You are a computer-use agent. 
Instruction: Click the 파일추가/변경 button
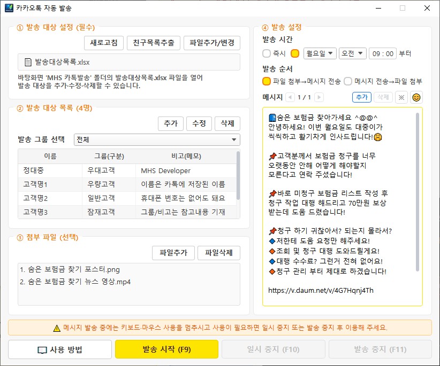pos(212,43)
